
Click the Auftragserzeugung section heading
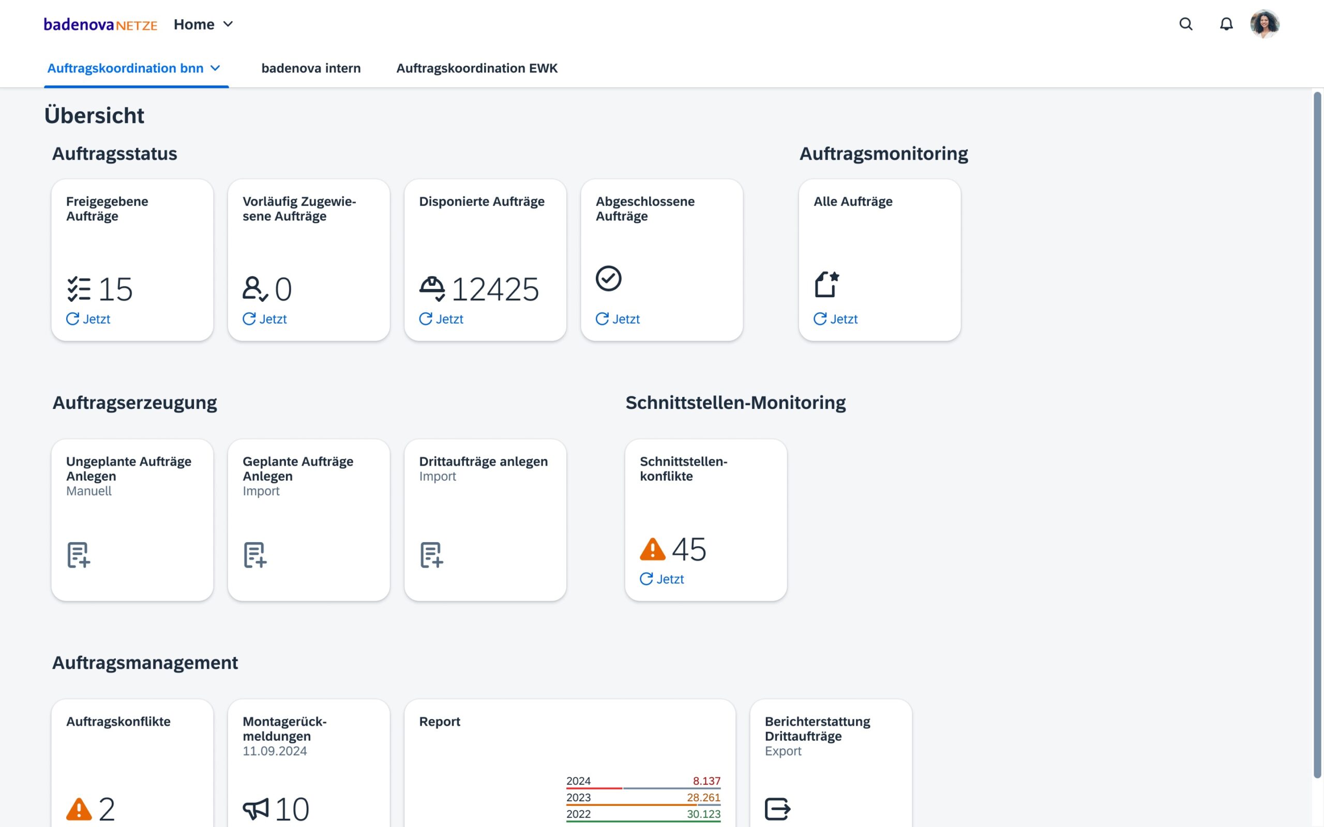134,403
